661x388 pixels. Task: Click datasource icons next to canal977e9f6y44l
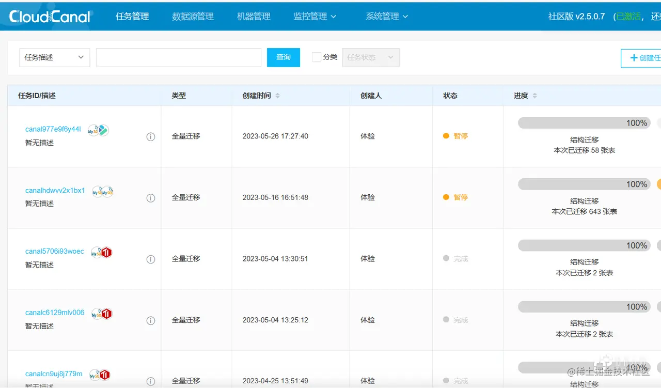[98, 130]
